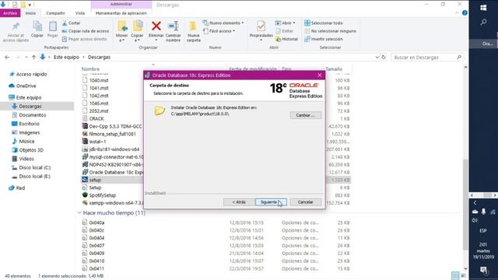This screenshot has height=280, width=498.
Task: Click Cancelar in the Oracle installer
Action: click(305, 202)
